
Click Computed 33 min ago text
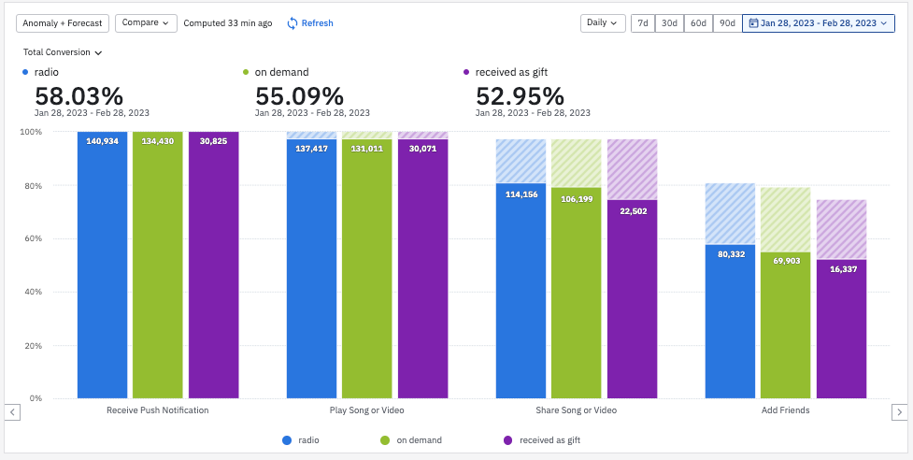click(228, 23)
